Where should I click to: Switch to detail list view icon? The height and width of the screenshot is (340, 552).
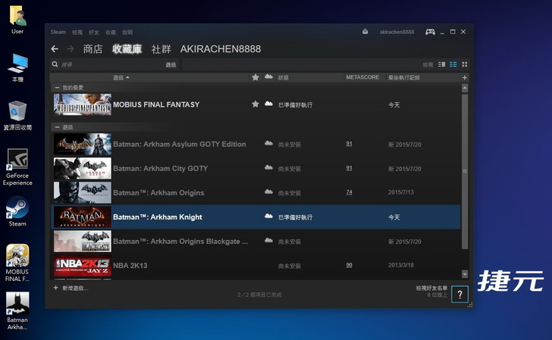453,64
